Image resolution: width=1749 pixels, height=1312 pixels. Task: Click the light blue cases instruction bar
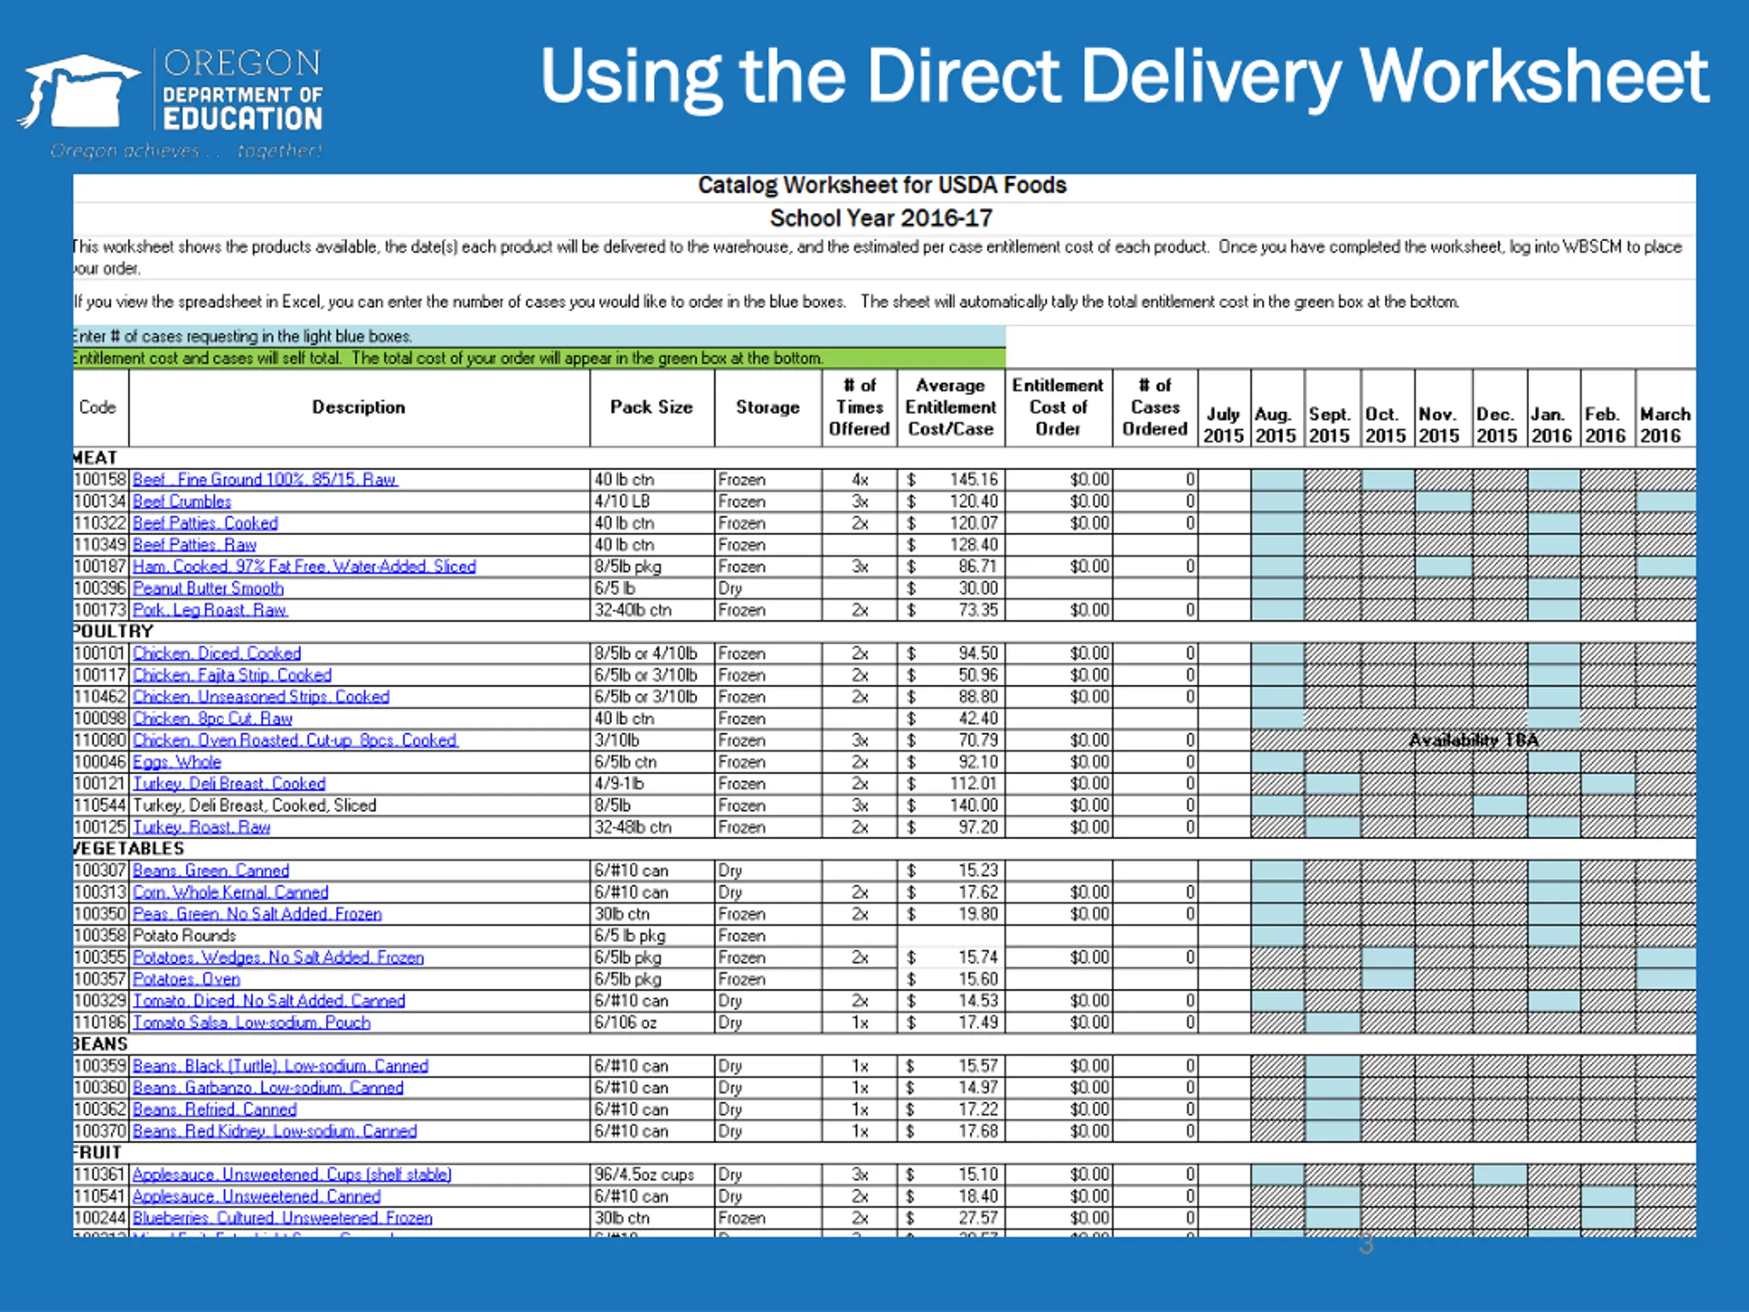click(539, 336)
